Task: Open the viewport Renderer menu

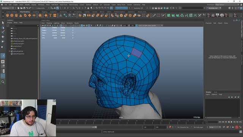Action: 69,23
